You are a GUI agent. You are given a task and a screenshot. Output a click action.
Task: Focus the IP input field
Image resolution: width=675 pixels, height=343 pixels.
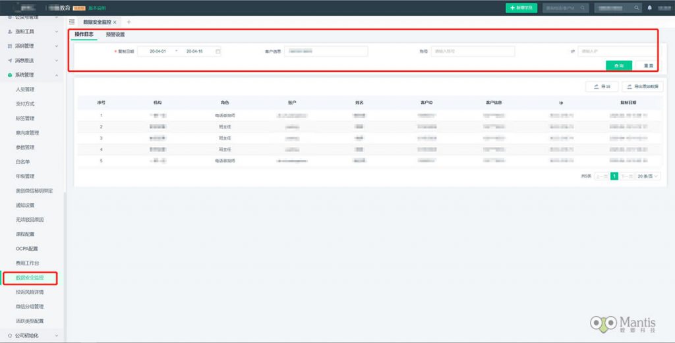pyautogui.click(x=618, y=51)
